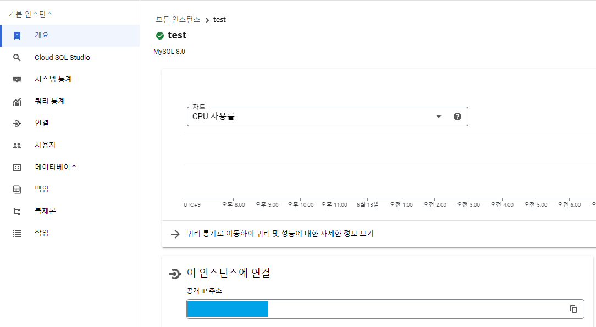Image resolution: width=596 pixels, height=327 pixels.
Task: Click the 오후 11:00 chart axis label
Action: click(334, 204)
